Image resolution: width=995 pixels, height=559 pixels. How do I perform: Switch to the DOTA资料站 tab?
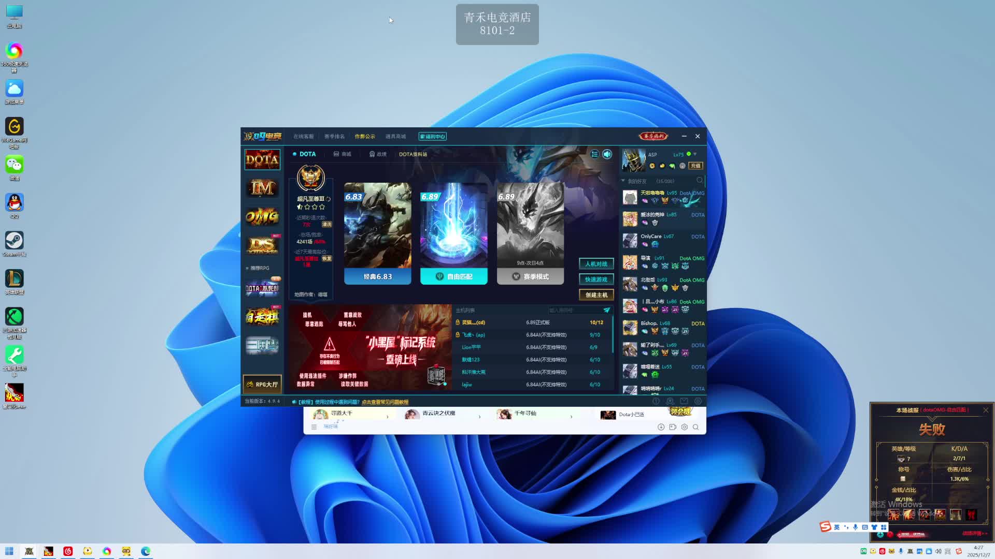click(413, 154)
